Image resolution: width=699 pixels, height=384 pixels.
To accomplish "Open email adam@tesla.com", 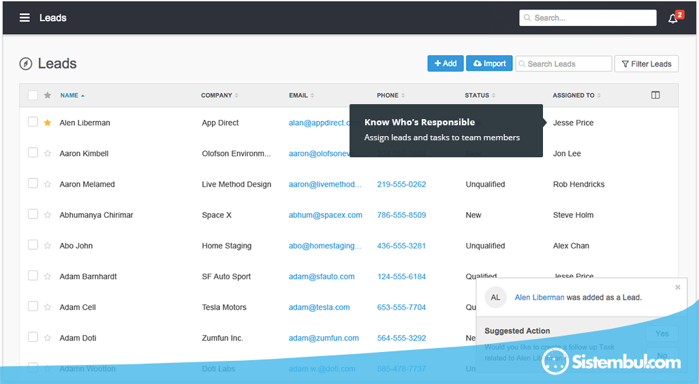I will (x=320, y=307).
